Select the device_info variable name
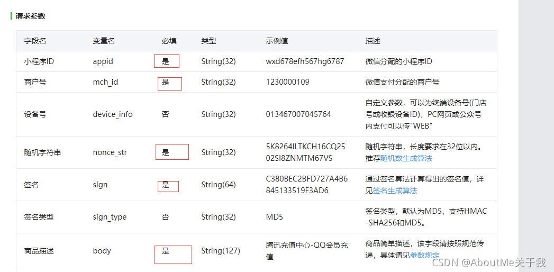 point(113,114)
